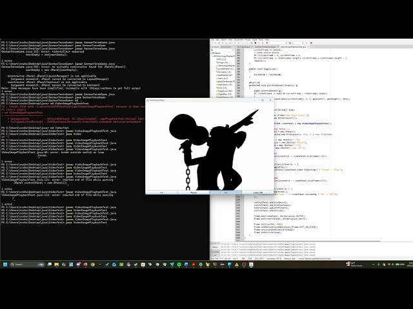Click the New file toolbar icon
The image size is (413, 309).
tap(212, 43)
